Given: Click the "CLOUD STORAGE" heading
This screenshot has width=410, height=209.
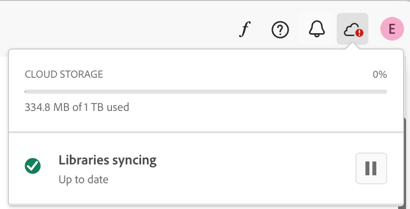Looking at the screenshot, I should coord(64,75).
